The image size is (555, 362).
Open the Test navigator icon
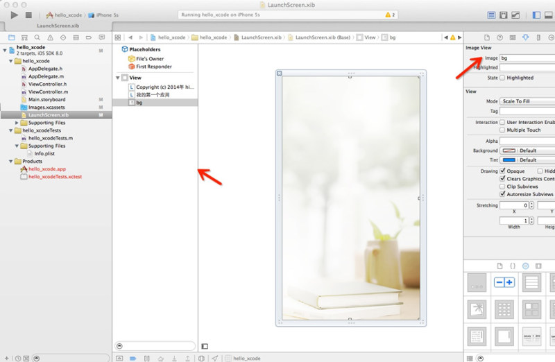pos(63,37)
